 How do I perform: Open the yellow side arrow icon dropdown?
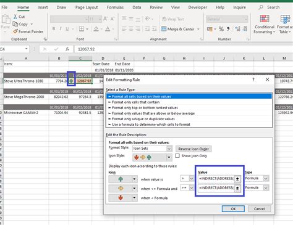(134, 189)
